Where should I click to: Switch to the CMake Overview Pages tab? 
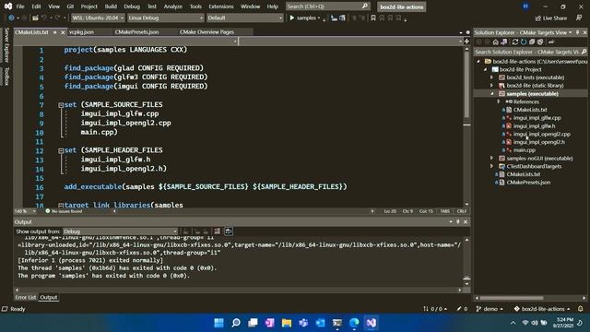(206, 32)
